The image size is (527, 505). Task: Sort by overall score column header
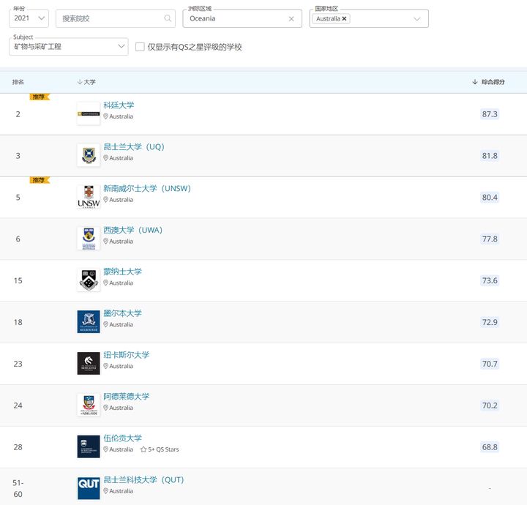coord(489,82)
